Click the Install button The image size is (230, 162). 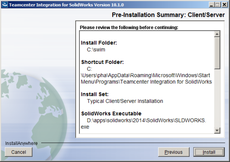[209, 152]
